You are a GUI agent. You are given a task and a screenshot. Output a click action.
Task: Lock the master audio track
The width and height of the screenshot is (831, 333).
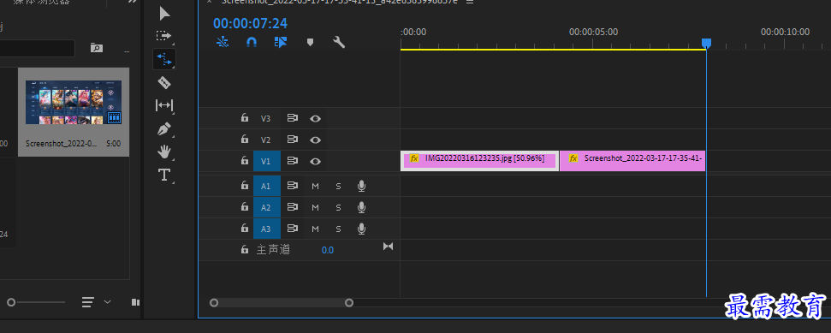244,249
